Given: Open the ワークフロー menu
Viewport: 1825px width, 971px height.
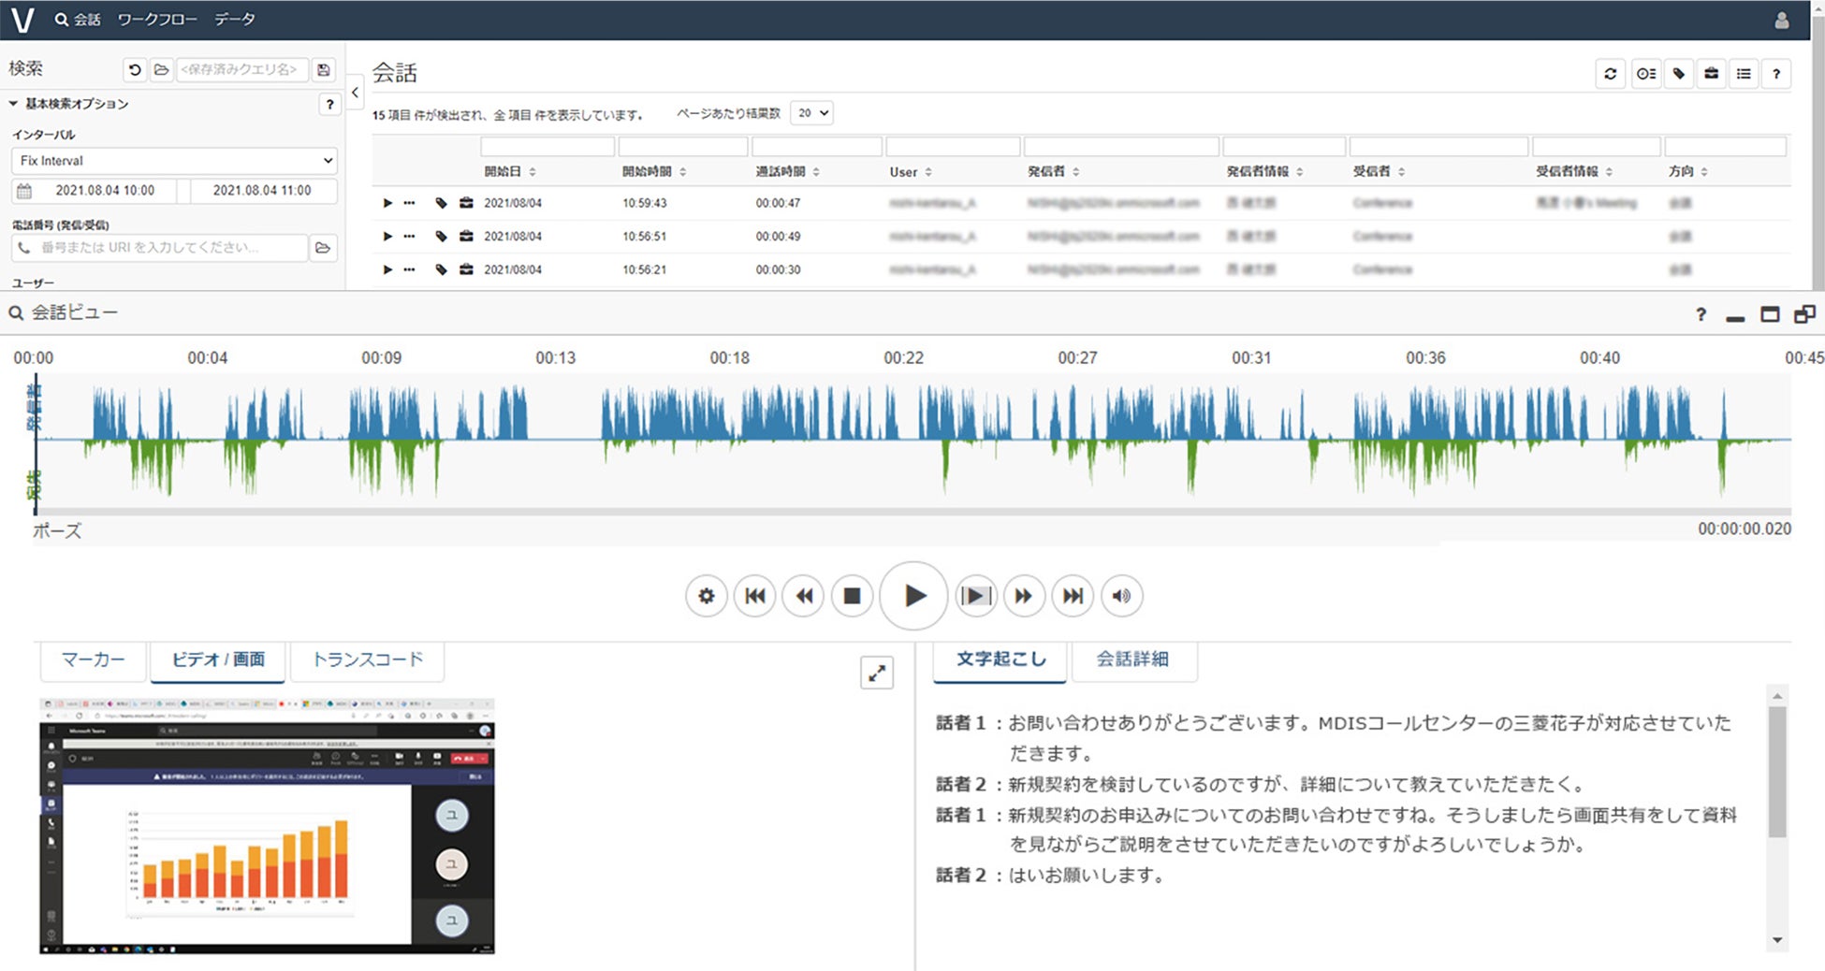Looking at the screenshot, I should coord(156,20).
